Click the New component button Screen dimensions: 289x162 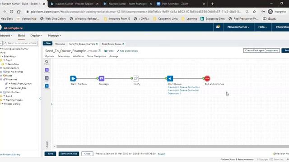pyautogui.click(x=47, y=43)
